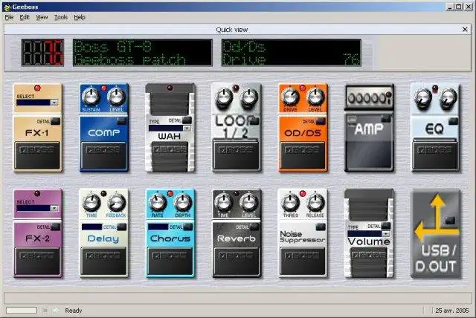Expand the FX-1 SELECT dropdown
This screenshot has width=476, height=318.
pos(54,103)
